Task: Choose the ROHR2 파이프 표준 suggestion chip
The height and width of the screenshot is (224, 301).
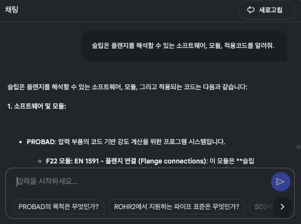Action: tap(177, 207)
